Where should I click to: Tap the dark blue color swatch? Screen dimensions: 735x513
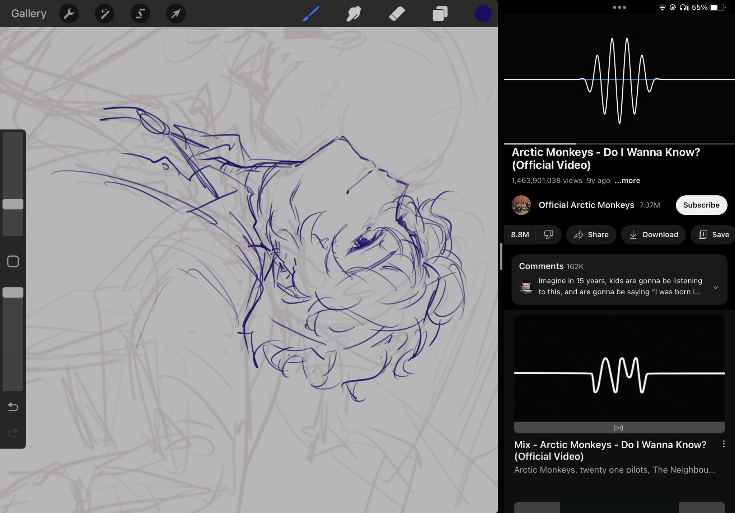coord(483,14)
